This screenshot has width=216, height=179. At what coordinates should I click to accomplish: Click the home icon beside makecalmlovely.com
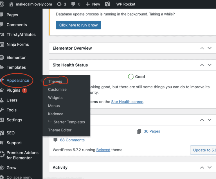point(11,4)
